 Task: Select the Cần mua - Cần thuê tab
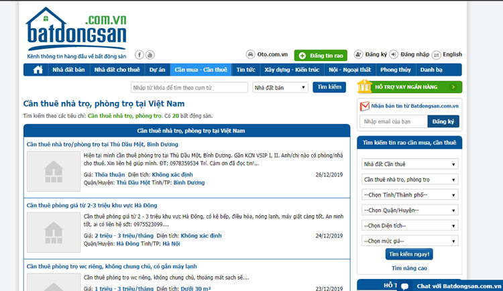click(201, 70)
